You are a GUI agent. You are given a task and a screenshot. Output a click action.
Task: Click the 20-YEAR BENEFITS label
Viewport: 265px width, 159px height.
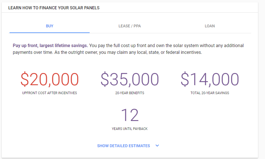(x=130, y=93)
